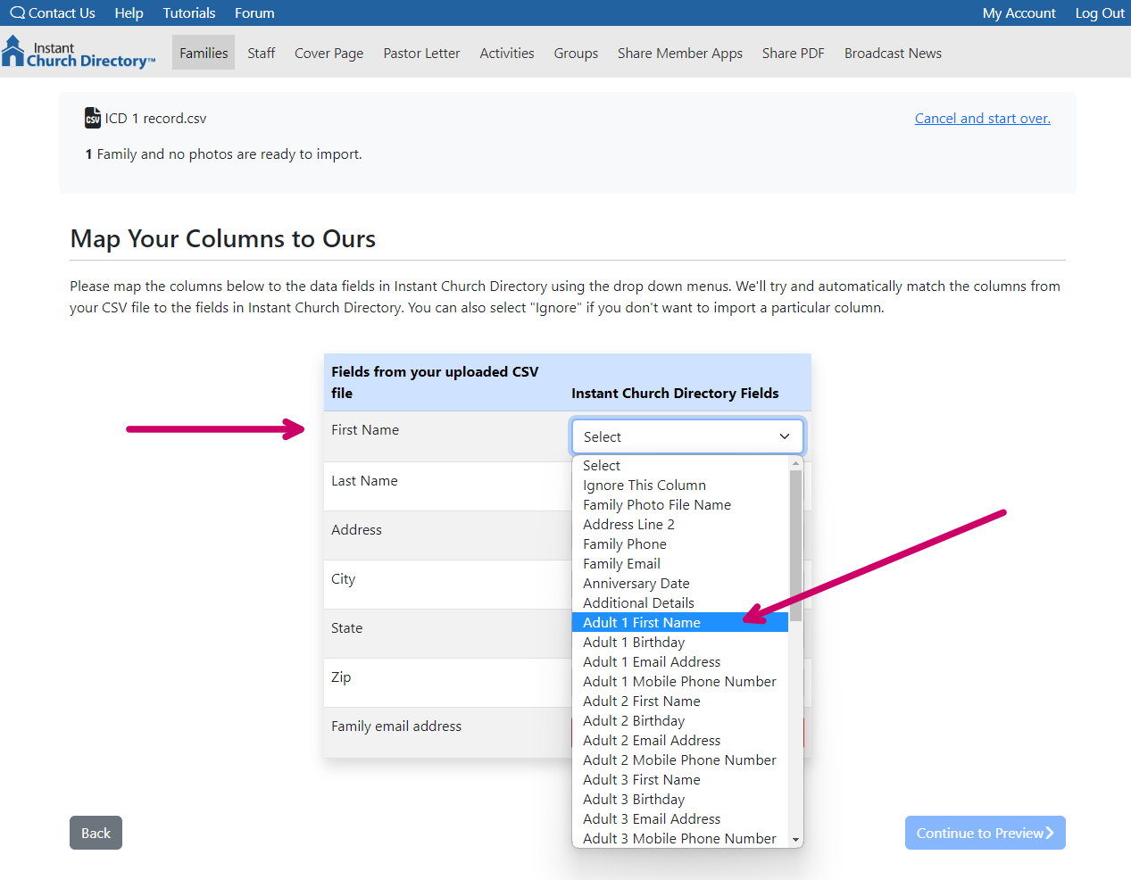Screen dimensions: 1131x880
Task: Go to Cover Page
Action: [x=329, y=53]
